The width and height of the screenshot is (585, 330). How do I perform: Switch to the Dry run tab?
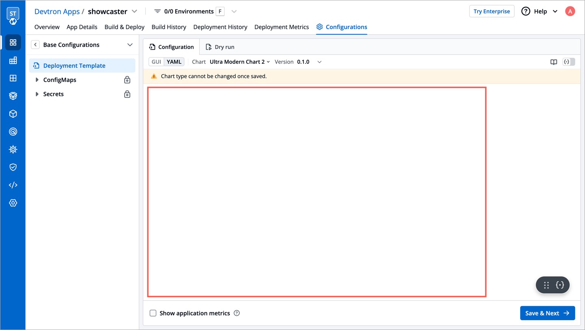(x=220, y=47)
